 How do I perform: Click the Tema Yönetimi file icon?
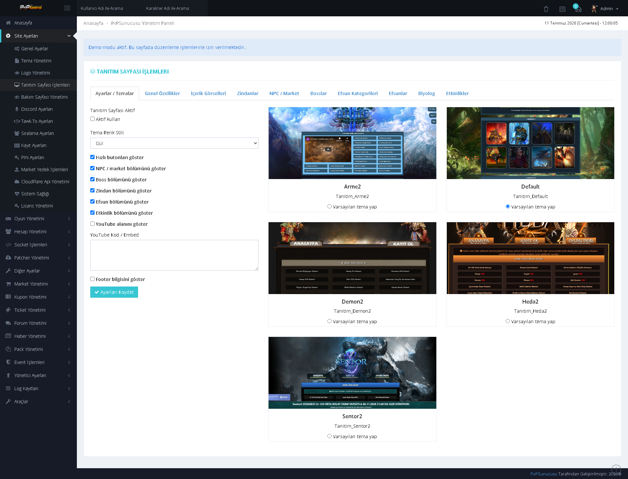[17, 61]
